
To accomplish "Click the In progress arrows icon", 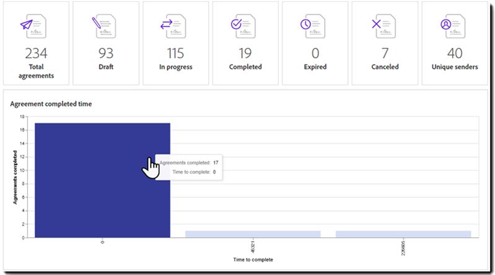I will (x=173, y=27).
